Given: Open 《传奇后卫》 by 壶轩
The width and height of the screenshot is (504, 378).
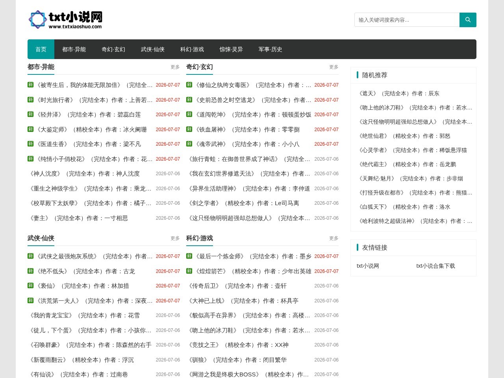Looking at the screenshot, I should pyautogui.click(x=237, y=286).
